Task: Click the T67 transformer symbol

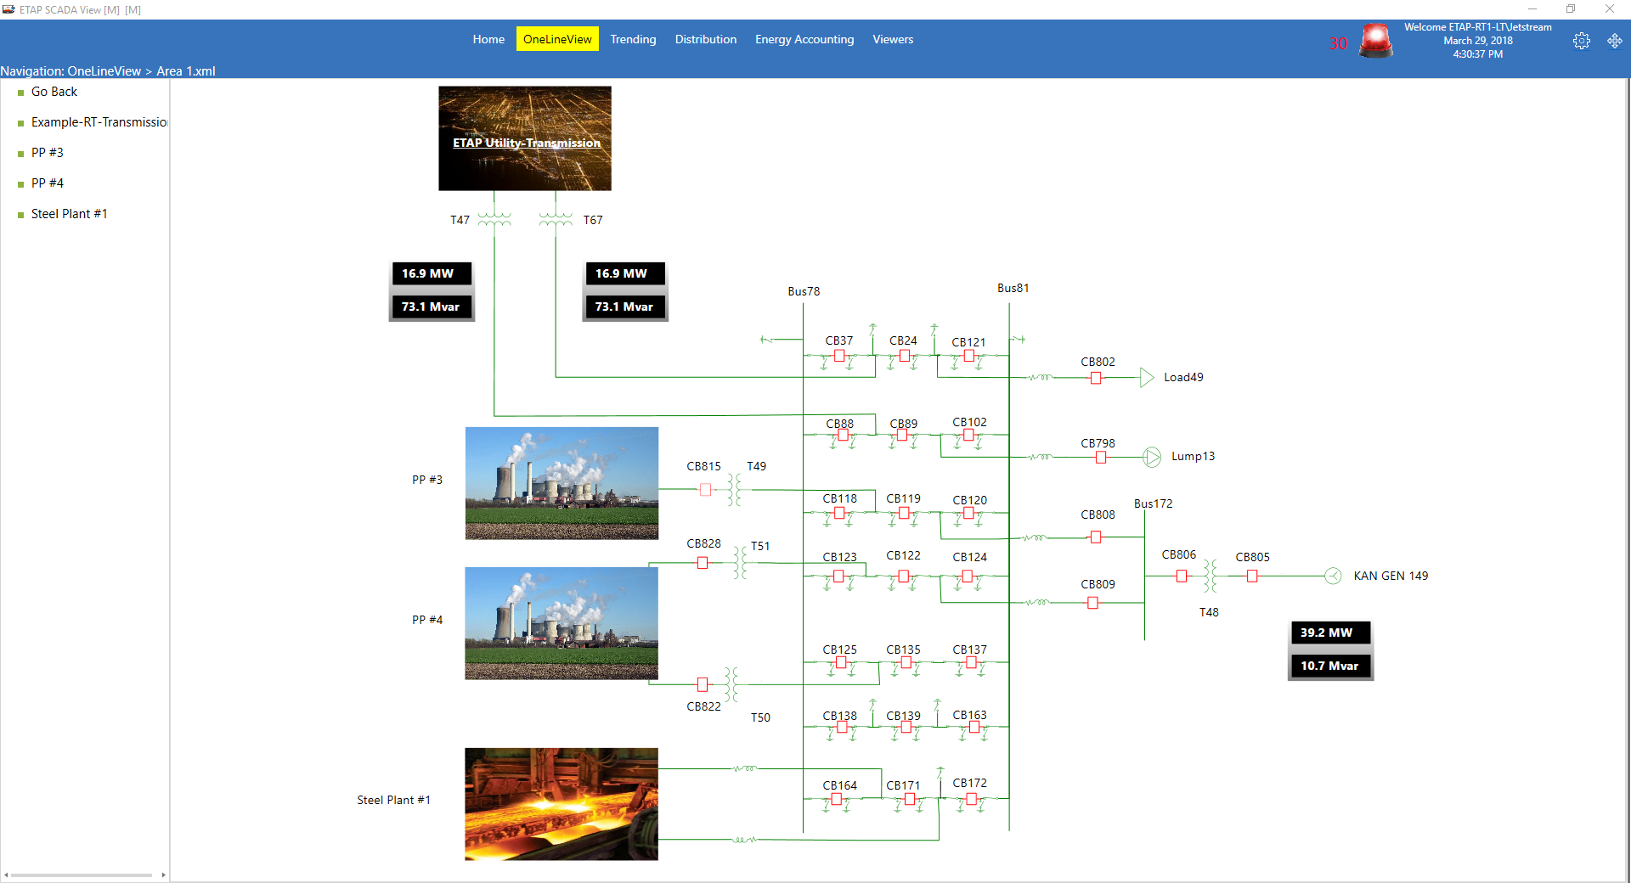Action: 556,220
